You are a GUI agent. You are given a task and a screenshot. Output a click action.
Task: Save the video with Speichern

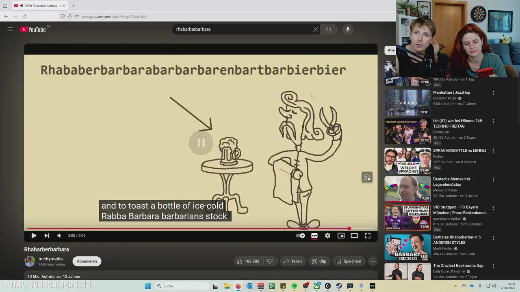click(x=349, y=262)
